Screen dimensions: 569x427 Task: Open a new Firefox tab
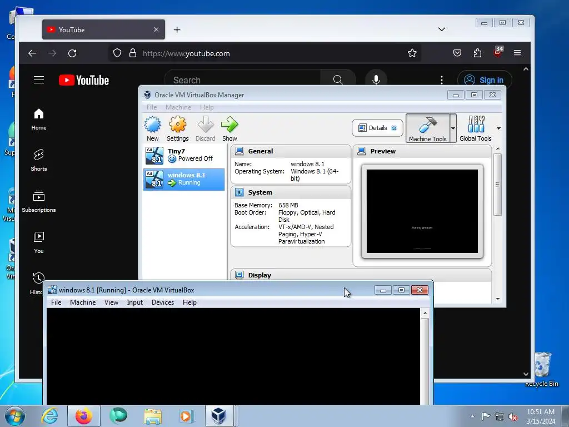point(177,30)
